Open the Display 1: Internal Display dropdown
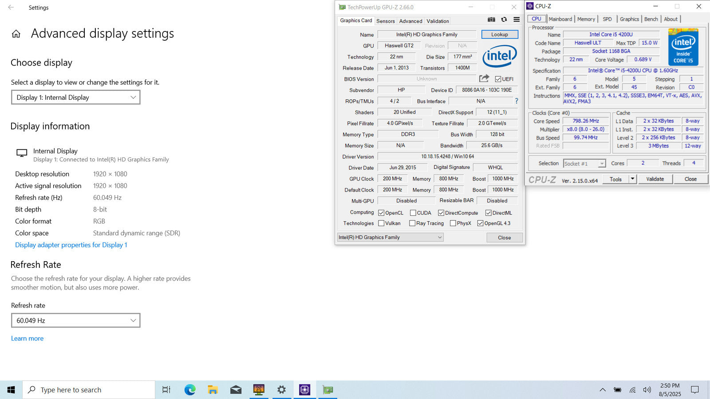Image resolution: width=710 pixels, height=399 pixels. coord(76,97)
